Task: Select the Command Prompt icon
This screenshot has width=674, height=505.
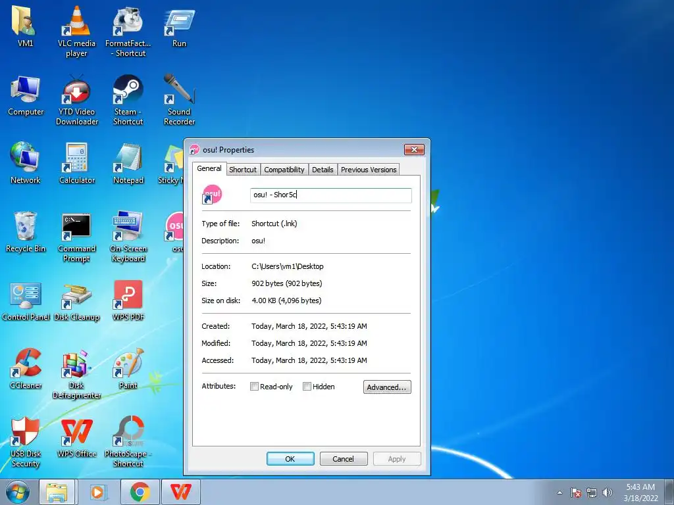Action: click(x=76, y=237)
